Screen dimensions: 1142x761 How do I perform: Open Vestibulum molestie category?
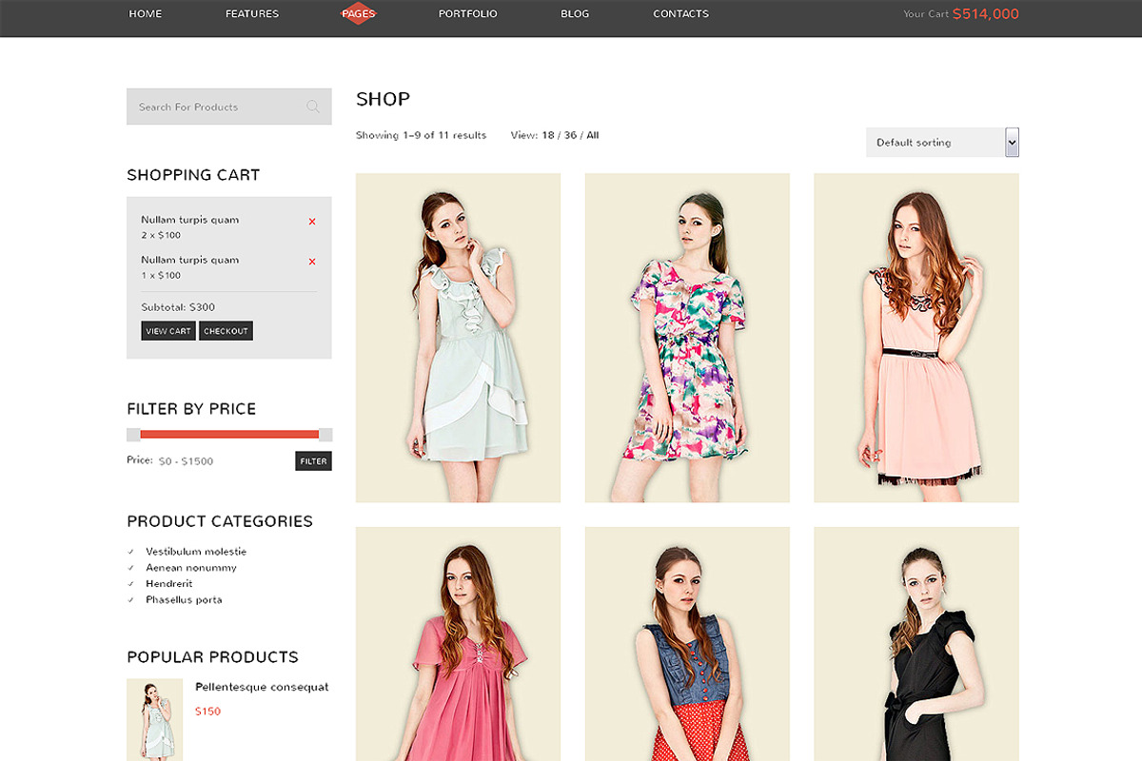click(196, 552)
